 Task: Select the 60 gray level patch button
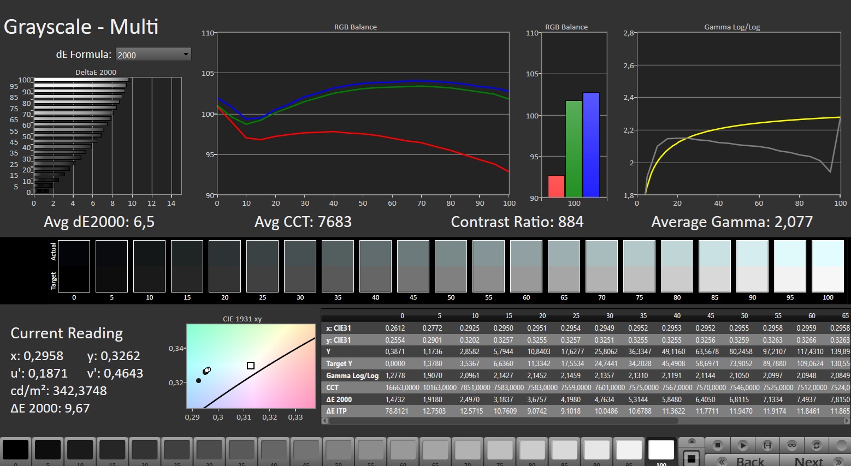tap(403, 452)
